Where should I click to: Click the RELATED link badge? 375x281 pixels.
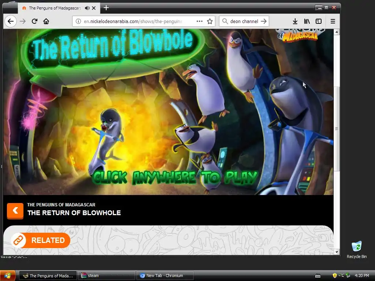tap(41, 240)
